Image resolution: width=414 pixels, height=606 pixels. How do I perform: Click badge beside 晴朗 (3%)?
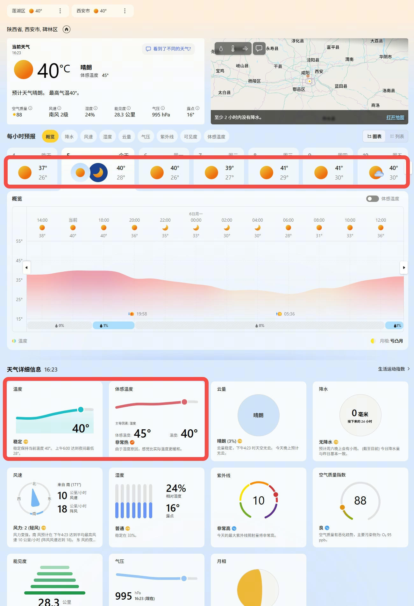240,441
